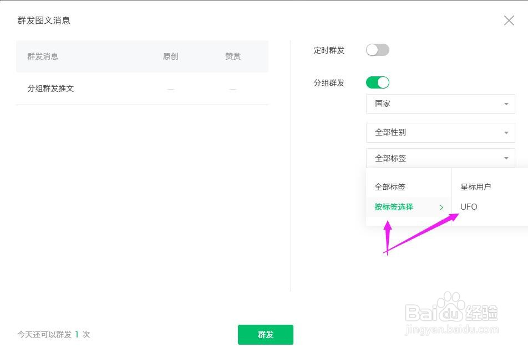528x348 pixels.
Task: Click the 今天还可以群发 1 次 notice
Action: [x=53, y=334]
